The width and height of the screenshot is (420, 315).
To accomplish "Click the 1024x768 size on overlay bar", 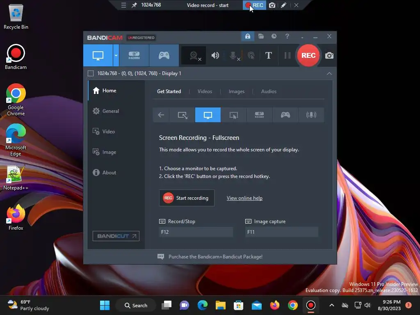I will point(151,5).
